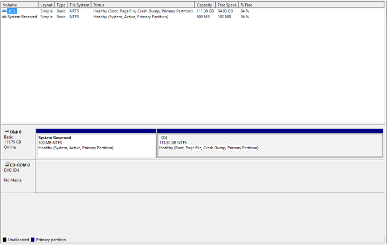Click the Healthy (System, Active) status in list
Image resolution: width=387 pixels, height=245 pixels.
pos(131,17)
